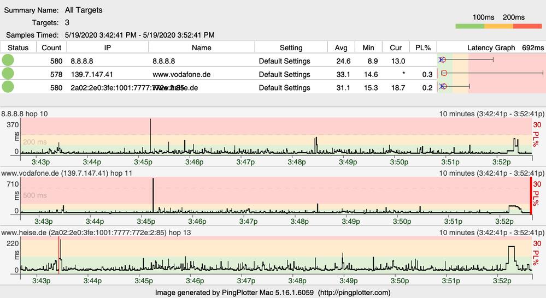Sort by the PL% column header

click(x=423, y=47)
